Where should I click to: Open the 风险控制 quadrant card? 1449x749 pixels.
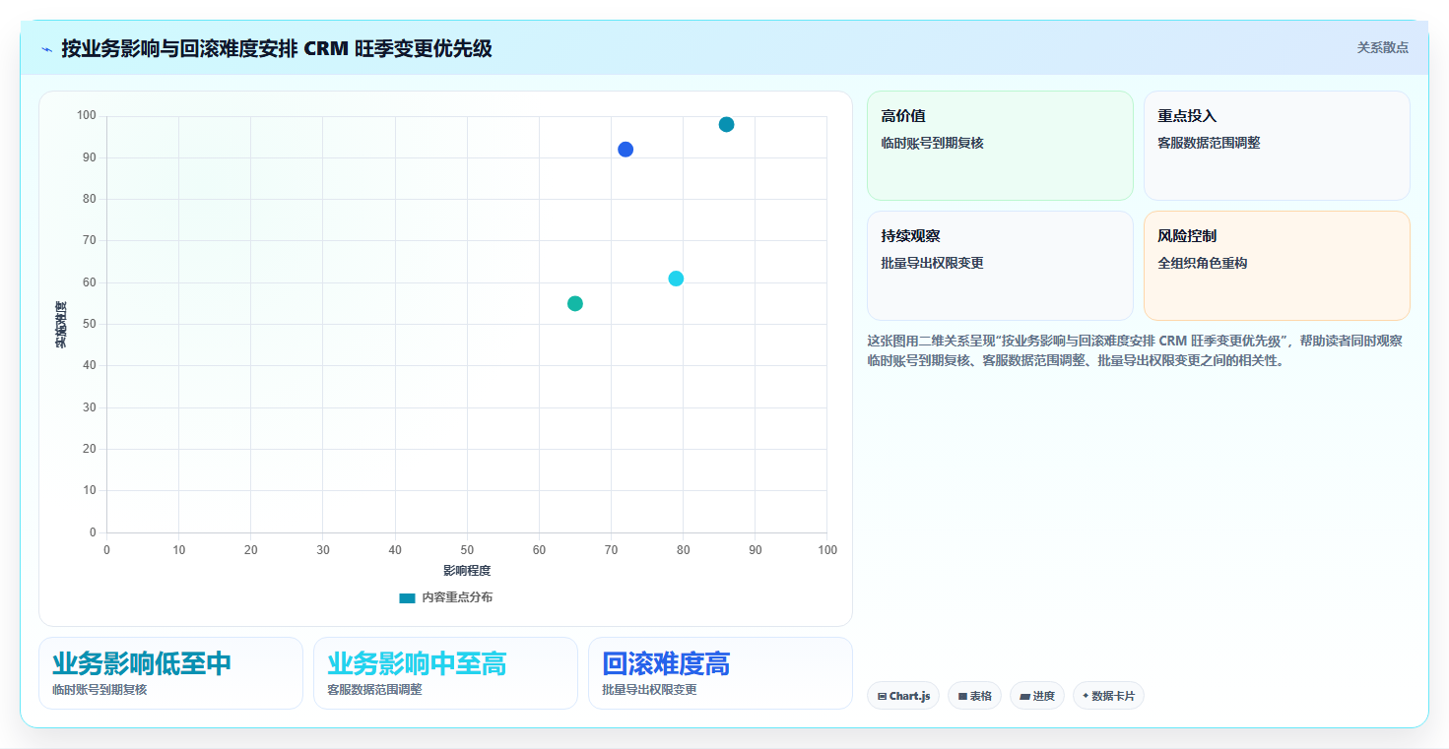[1277, 266]
